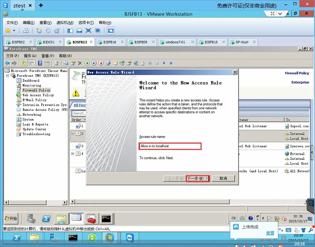Open the TeamViewer icon in host taskbar
The height and width of the screenshot is (247, 315).
[x=130, y=238]
